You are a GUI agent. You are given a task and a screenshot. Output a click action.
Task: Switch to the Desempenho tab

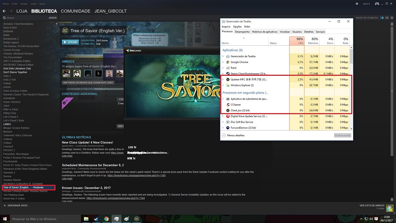pos(242,32)
